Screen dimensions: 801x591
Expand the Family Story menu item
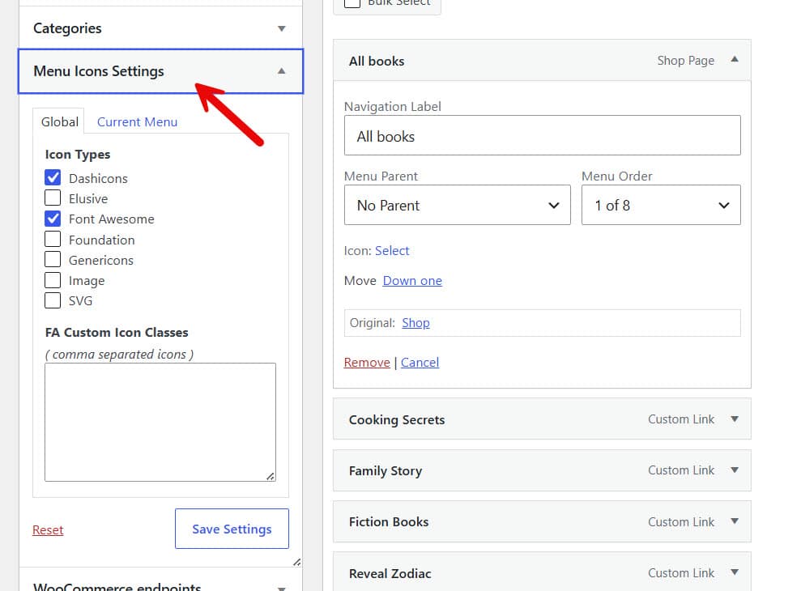tap(735, 470)
